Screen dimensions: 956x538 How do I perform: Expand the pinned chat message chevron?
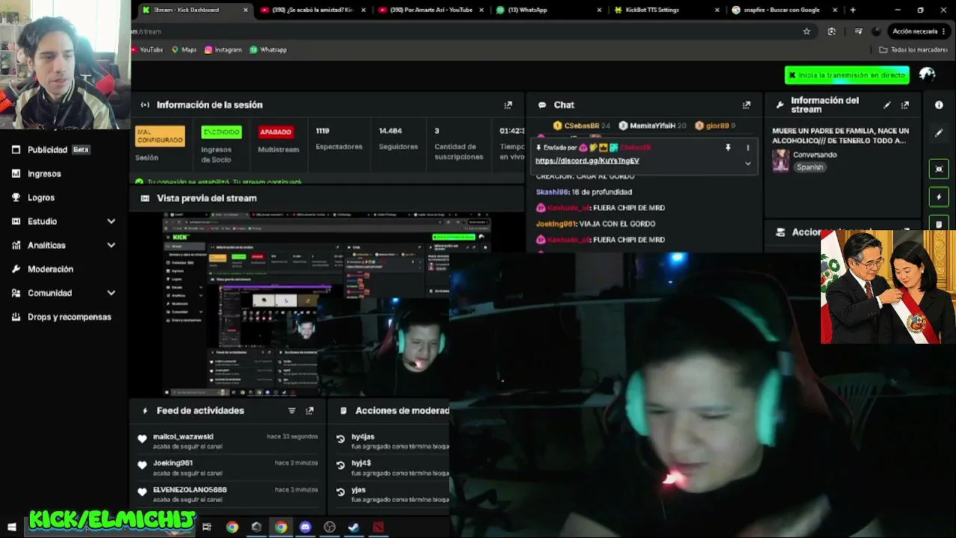pyautogui.click(x=748, y=164)
